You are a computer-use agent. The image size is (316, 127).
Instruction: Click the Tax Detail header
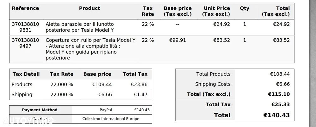click(x=26, y=74)
